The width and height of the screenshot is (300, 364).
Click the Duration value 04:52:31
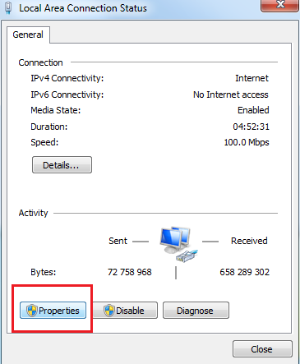251,127
